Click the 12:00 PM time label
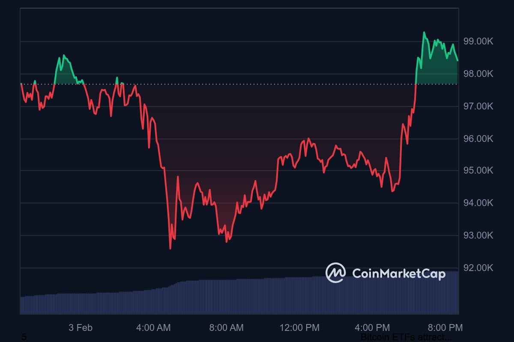 299,328
